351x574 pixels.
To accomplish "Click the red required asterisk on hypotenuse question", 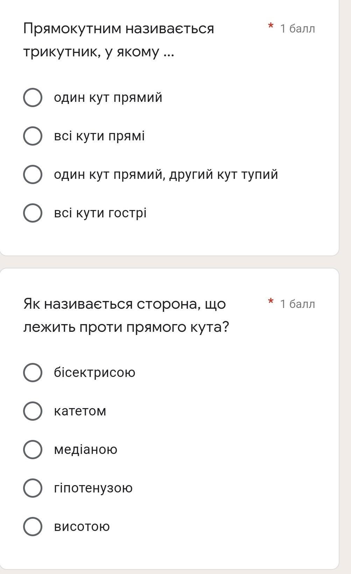I will (270, 302).
